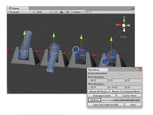153x115 pixels.
Task: Click the Pivot Rotation Z field
Action: [x=135, y=80]
